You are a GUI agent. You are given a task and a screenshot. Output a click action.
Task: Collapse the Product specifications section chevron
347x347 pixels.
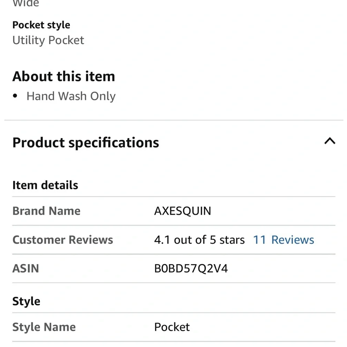pyautogui.click(x=330, y=141)
